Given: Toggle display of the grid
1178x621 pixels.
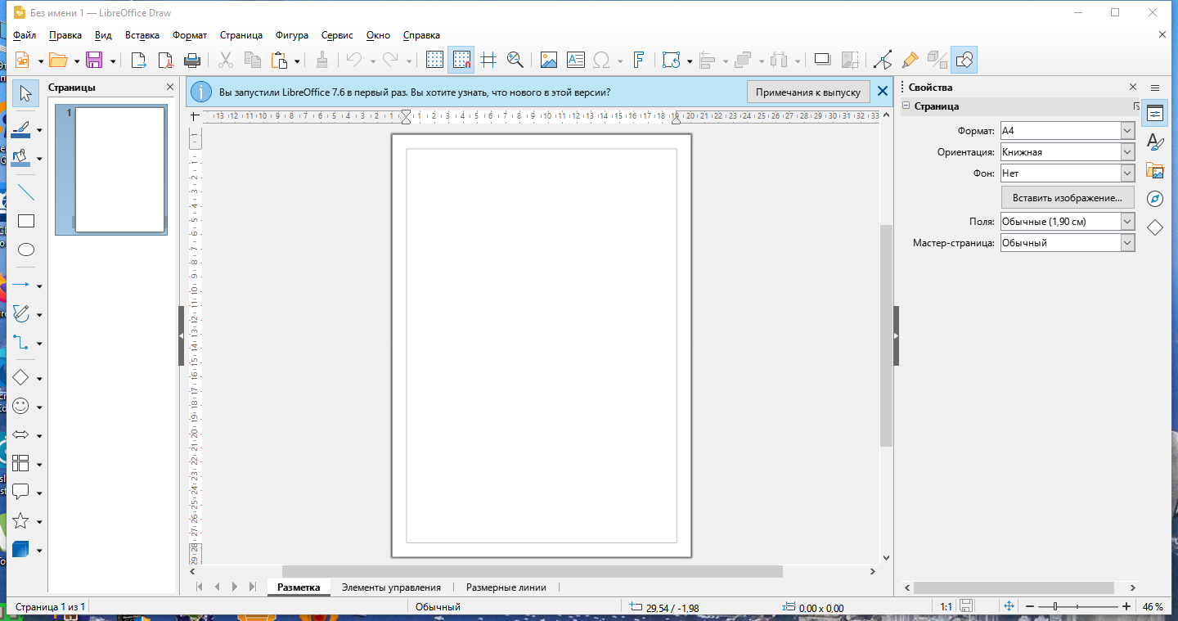Looking at the screenshot, I should (434, 60).
